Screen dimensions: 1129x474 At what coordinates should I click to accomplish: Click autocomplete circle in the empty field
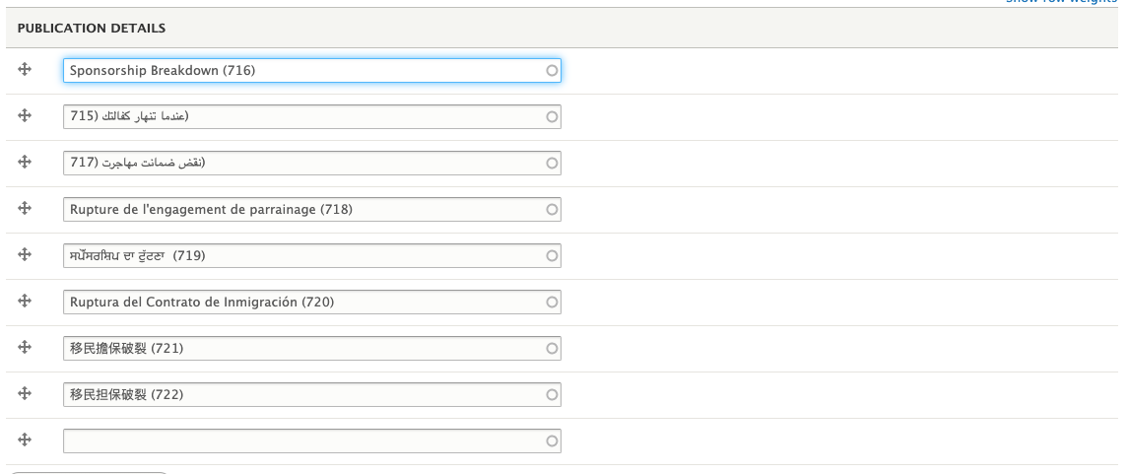[552, 440]
